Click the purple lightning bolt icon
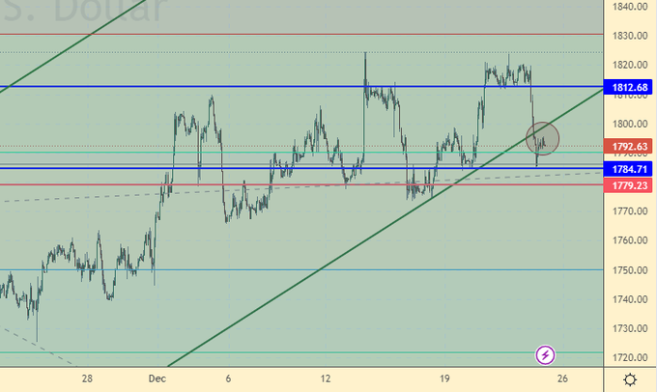Image resolution: width=657 pixels, height=392 pixels. pyautogui.click(x=545, y=355)
